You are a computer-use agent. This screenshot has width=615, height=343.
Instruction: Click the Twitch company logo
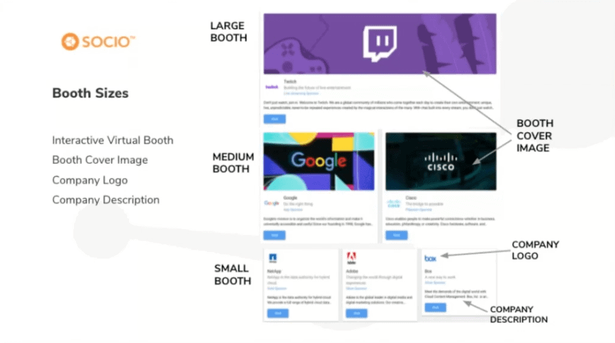pos(271,87)
